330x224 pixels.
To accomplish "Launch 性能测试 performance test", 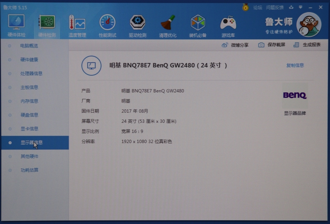I will pos(108,26).
